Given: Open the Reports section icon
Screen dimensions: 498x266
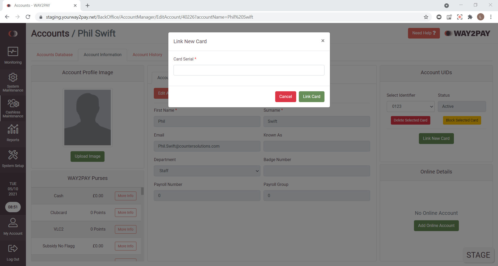Looking at the screenshot, I should (x=13, y=132).
